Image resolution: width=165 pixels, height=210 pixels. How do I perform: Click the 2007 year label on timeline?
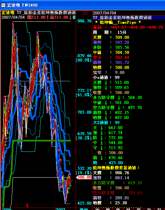pyautogui.click(x=60, y=209)
